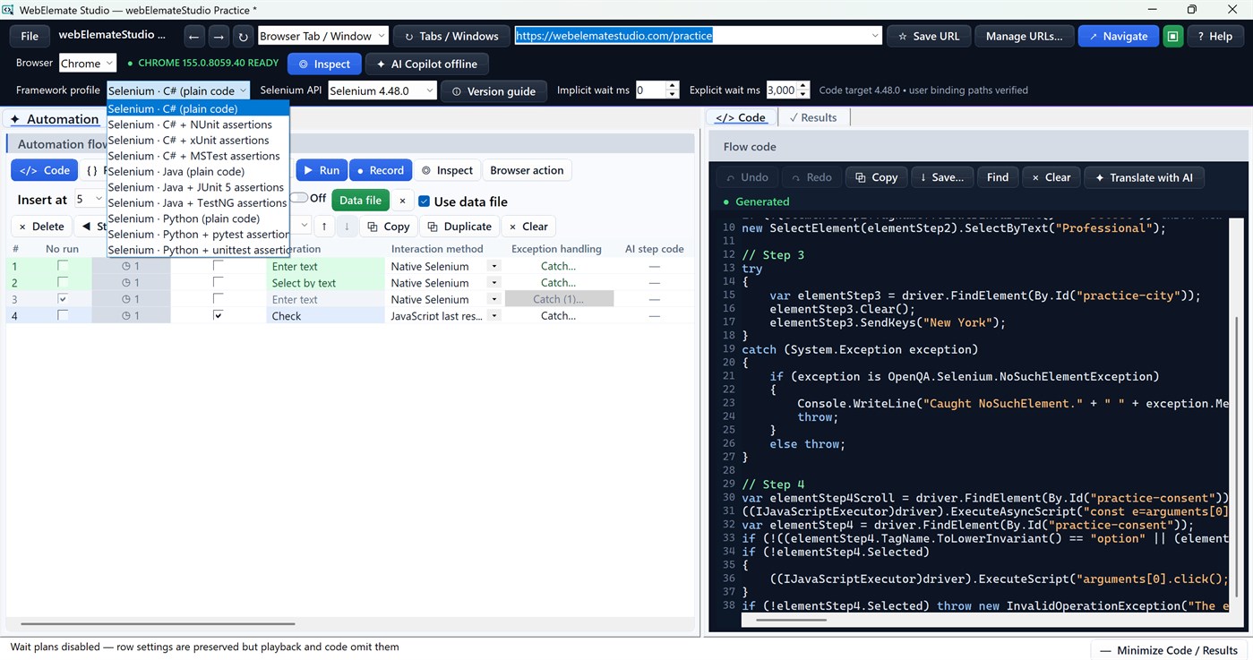This screenshot has width=1253, height=660.
Task: Move the step up with the up arrow
Action: 324,227
